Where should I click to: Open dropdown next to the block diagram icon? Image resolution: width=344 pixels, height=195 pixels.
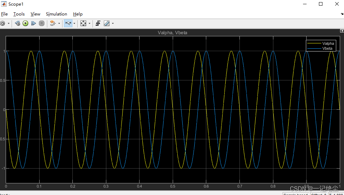point(59,23)
